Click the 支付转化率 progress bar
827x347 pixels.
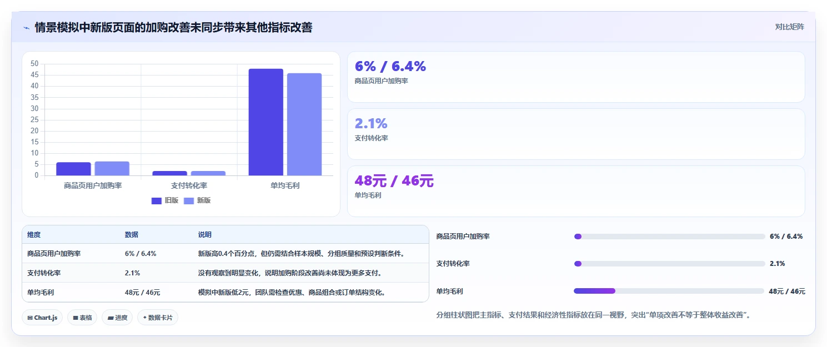[x=669, y=264]
